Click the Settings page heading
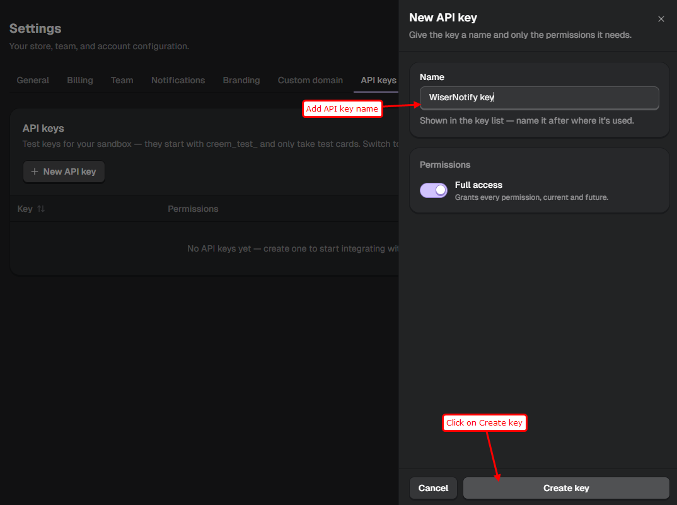This screenshot has width=677, height=505. pyautogui.click(x=35, y=28)
